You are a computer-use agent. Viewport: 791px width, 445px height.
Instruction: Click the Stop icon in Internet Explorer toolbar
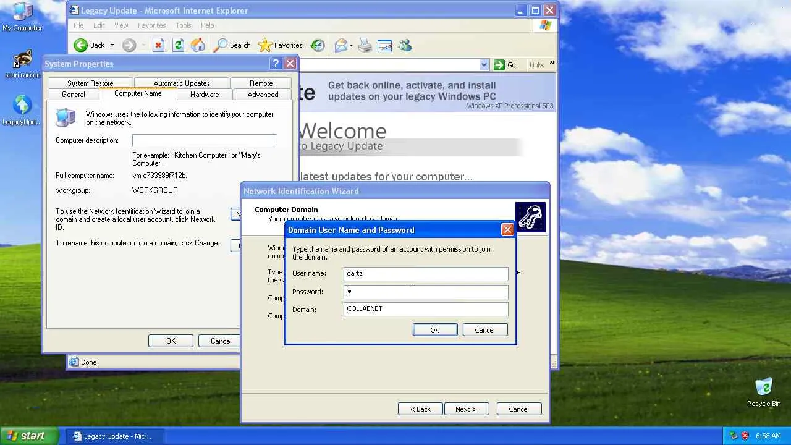click(159, 45)
